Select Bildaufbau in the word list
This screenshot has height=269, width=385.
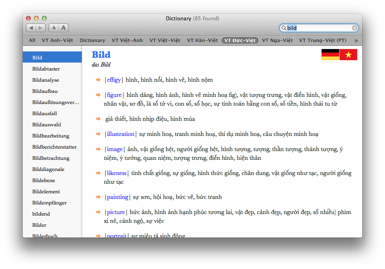[52, 91]
